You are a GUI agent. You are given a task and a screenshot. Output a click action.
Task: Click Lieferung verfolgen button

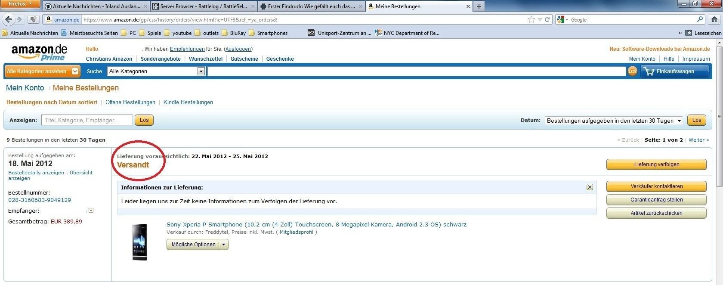(x=656, y=164)
